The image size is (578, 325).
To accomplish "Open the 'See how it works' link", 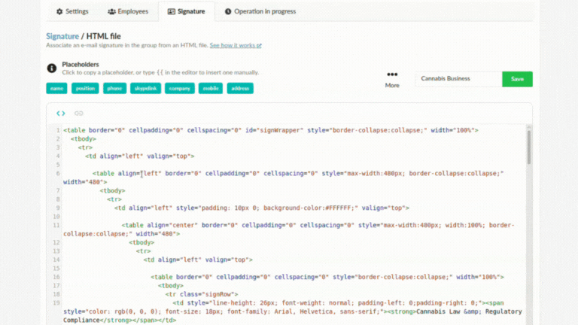I will point(235,45).
